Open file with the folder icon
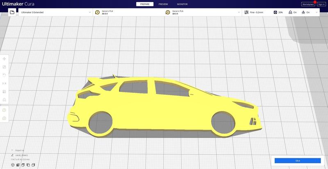Viewport: 328px width, 169px height. click(x=12, y=12)
